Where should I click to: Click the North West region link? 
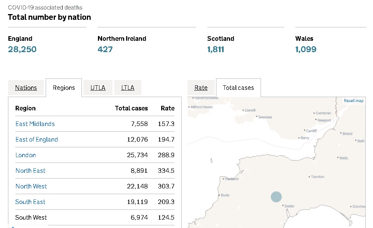click(x=31, y=186)
